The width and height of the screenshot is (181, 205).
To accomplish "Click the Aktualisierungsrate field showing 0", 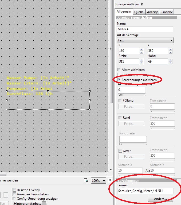I will click(x=132, y=90).
